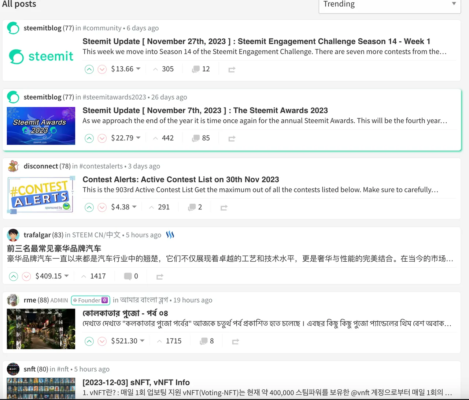Click the Steem logo badge beside trafalgar

coord(170,235)
